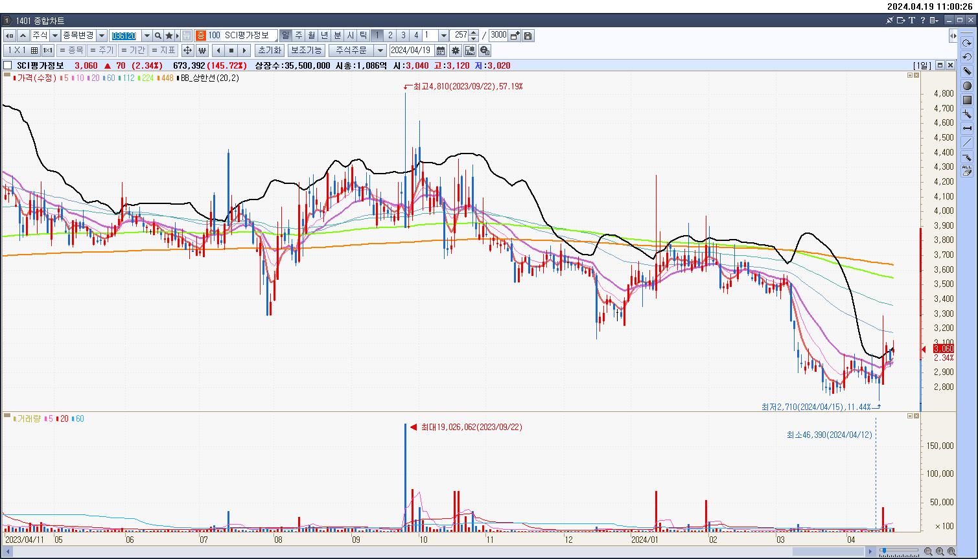Toggle the 기간 sync button
This screenshot has height=559, width=978.
[132, 51]
